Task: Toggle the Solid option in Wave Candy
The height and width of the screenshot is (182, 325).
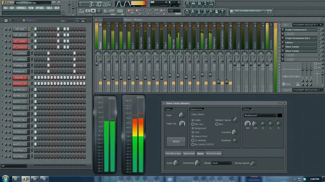Action: click(x=193, y=132)
